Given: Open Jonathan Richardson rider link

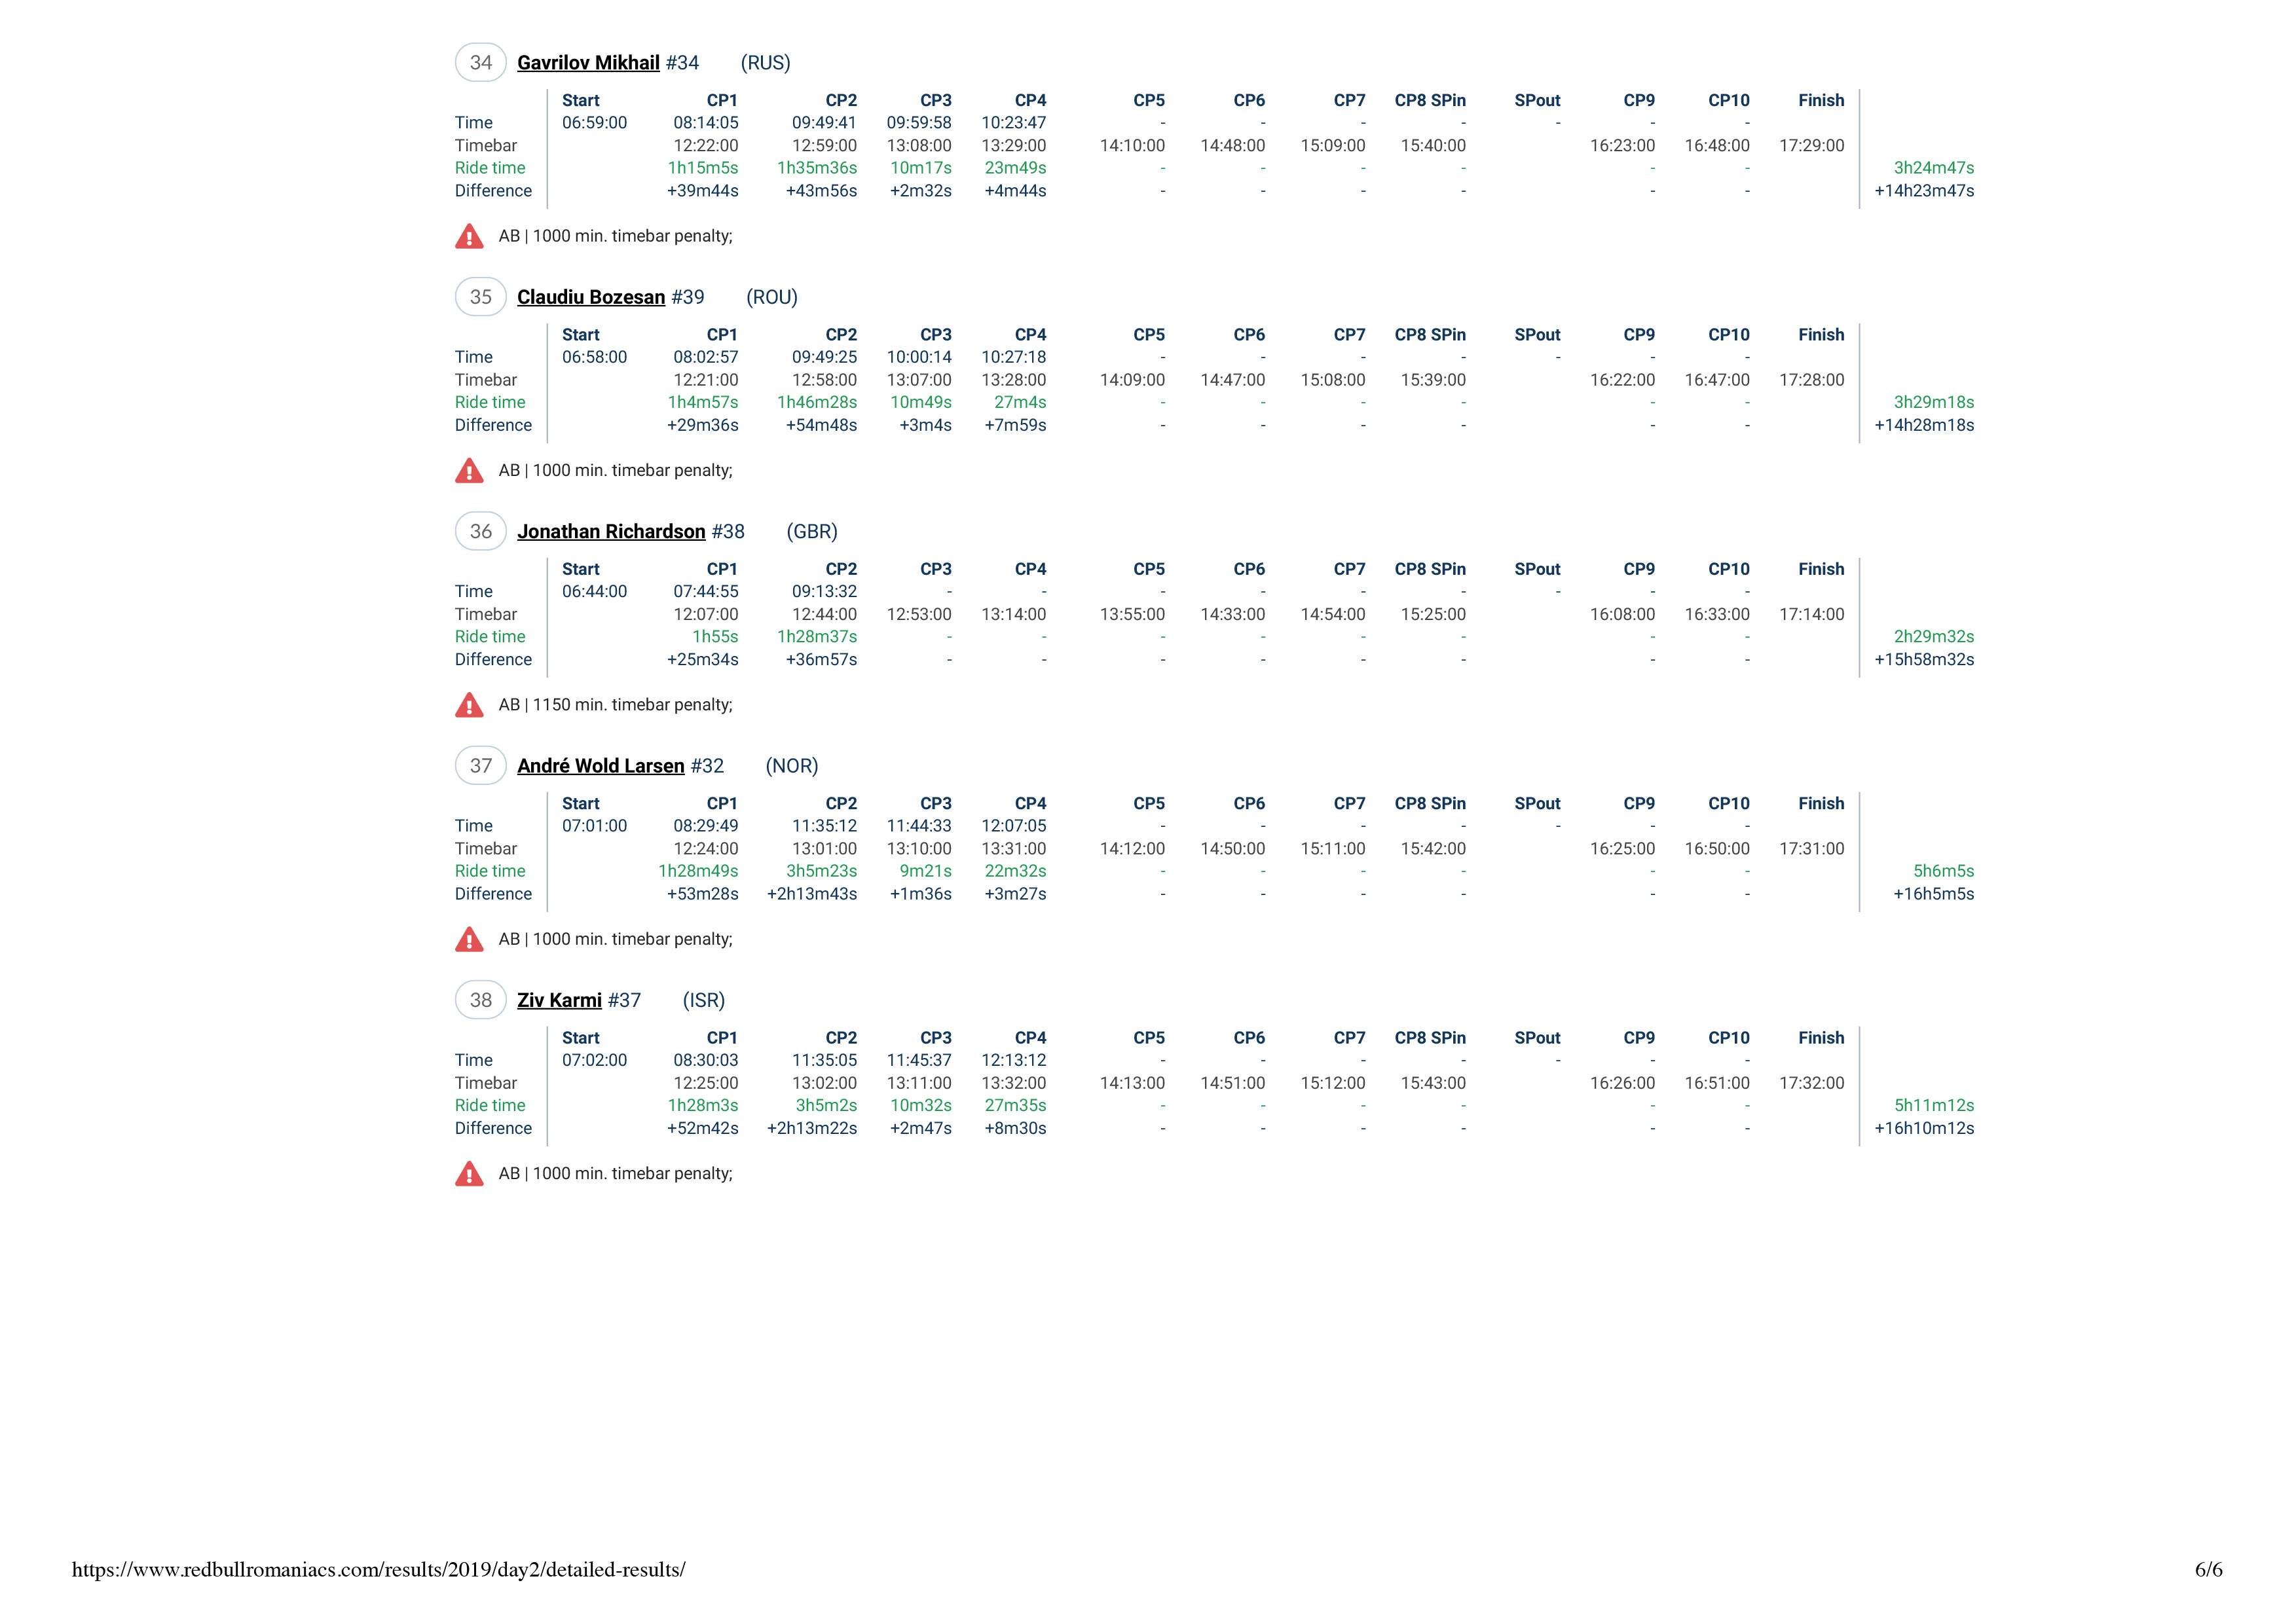Looking at the screenshot, I should coord(611,532).
